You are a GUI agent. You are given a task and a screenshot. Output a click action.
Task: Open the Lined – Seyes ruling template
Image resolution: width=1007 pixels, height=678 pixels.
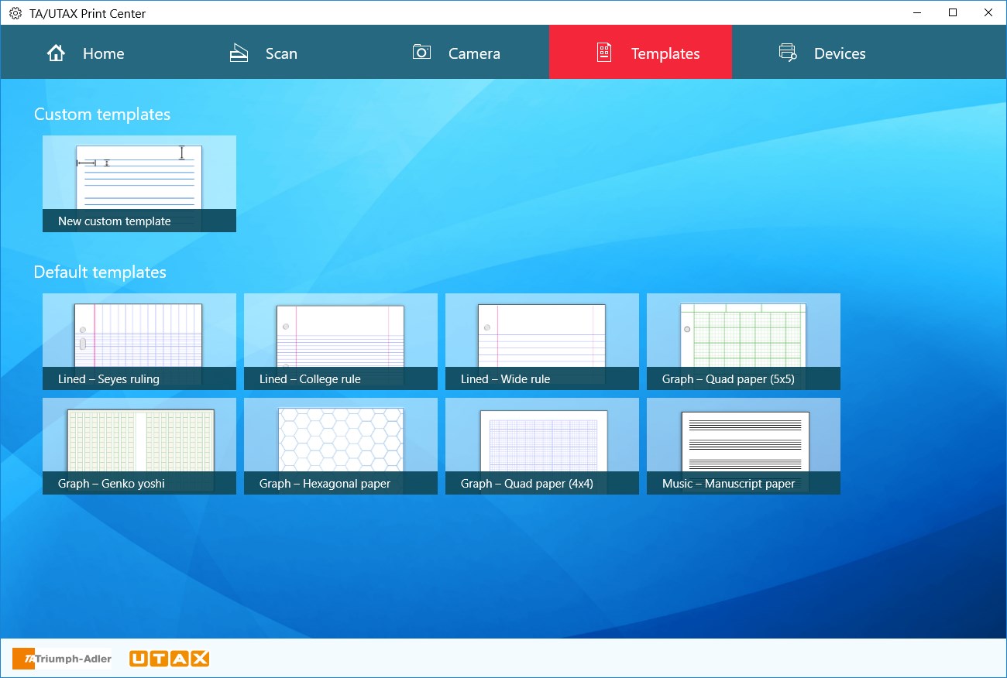coord(139,341)
